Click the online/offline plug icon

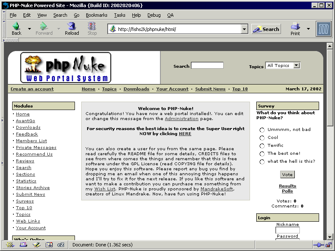319,245
